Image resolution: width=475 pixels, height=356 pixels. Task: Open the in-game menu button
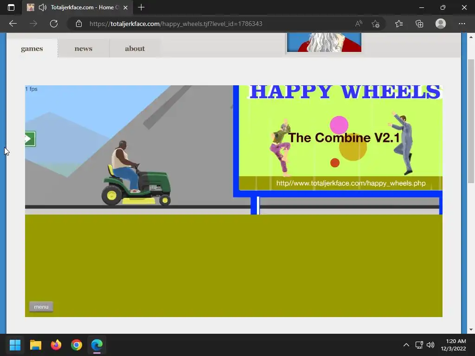tap(41, 307)
